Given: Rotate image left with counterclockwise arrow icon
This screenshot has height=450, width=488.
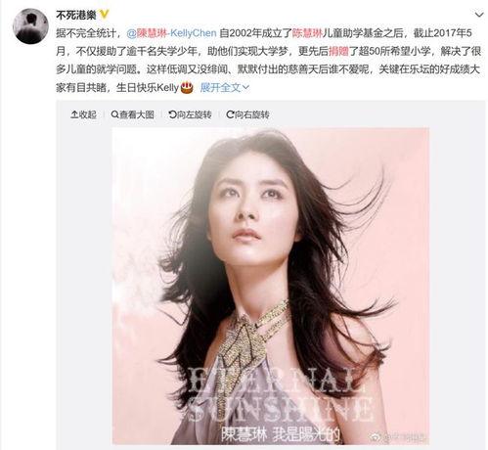Looking at the screenshot, I should point(172,114).
